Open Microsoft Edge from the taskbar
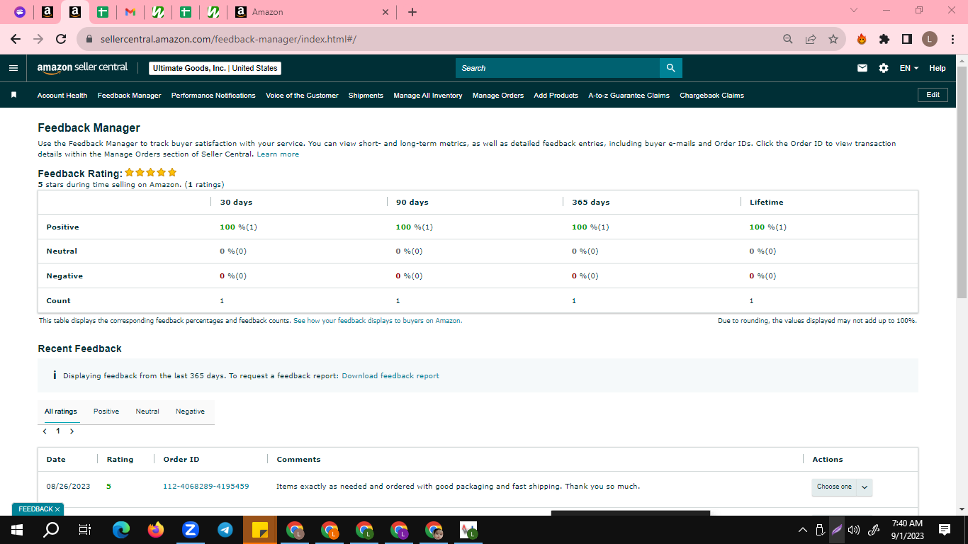 121,529
